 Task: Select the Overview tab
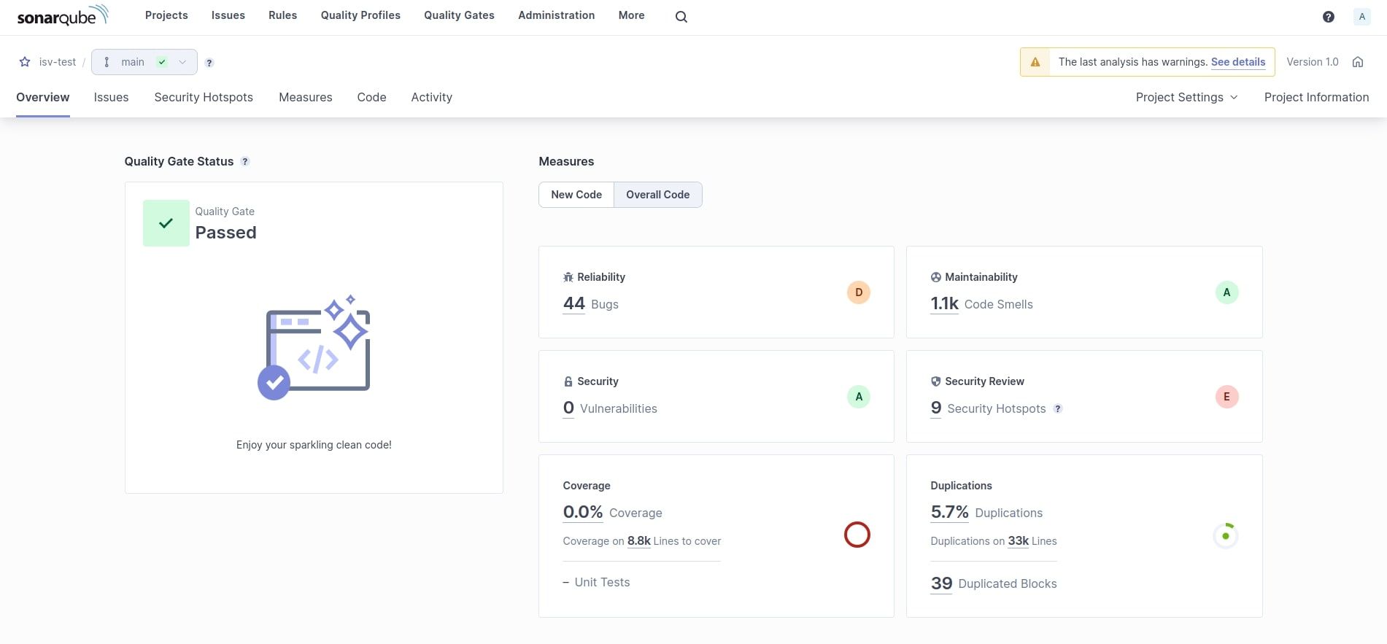(43, 97)
